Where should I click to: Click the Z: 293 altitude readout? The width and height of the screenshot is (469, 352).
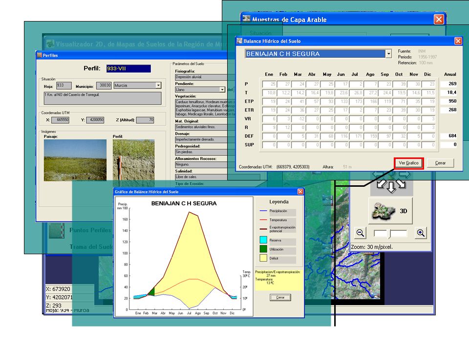click(54, 305)
